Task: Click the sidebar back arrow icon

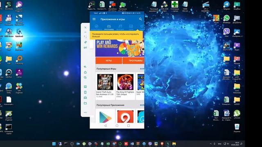Action: [85, 67]
